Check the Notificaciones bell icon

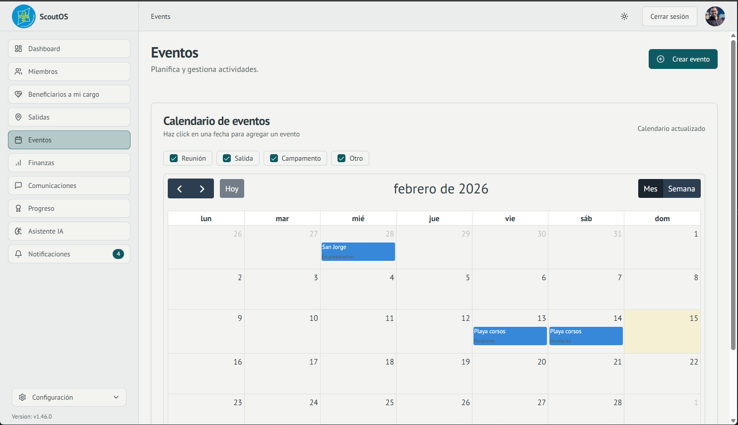(18, 254)
